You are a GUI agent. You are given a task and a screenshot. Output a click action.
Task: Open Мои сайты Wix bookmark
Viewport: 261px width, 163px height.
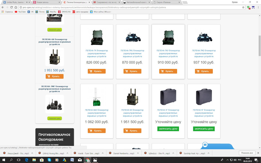[101, 12]
